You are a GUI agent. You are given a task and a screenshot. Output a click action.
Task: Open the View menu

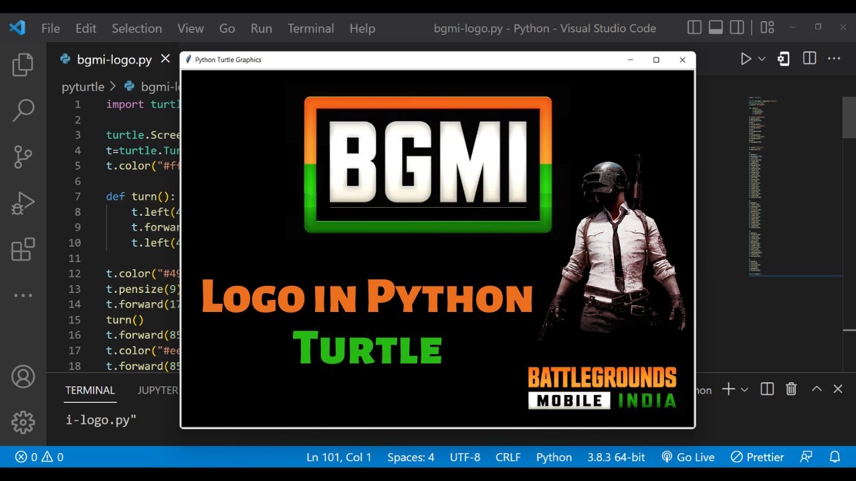click(191, 28)
